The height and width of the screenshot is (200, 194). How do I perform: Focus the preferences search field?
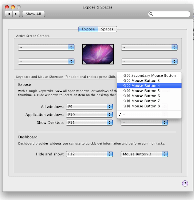click(169, 14)
